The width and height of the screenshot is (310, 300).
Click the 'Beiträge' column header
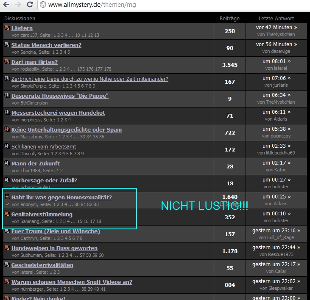(229, 19)
